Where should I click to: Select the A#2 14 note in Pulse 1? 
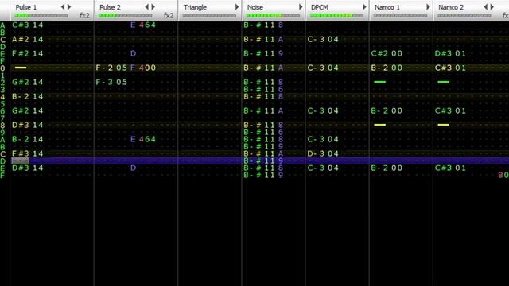pyautogui.click(x=28, y=39)
